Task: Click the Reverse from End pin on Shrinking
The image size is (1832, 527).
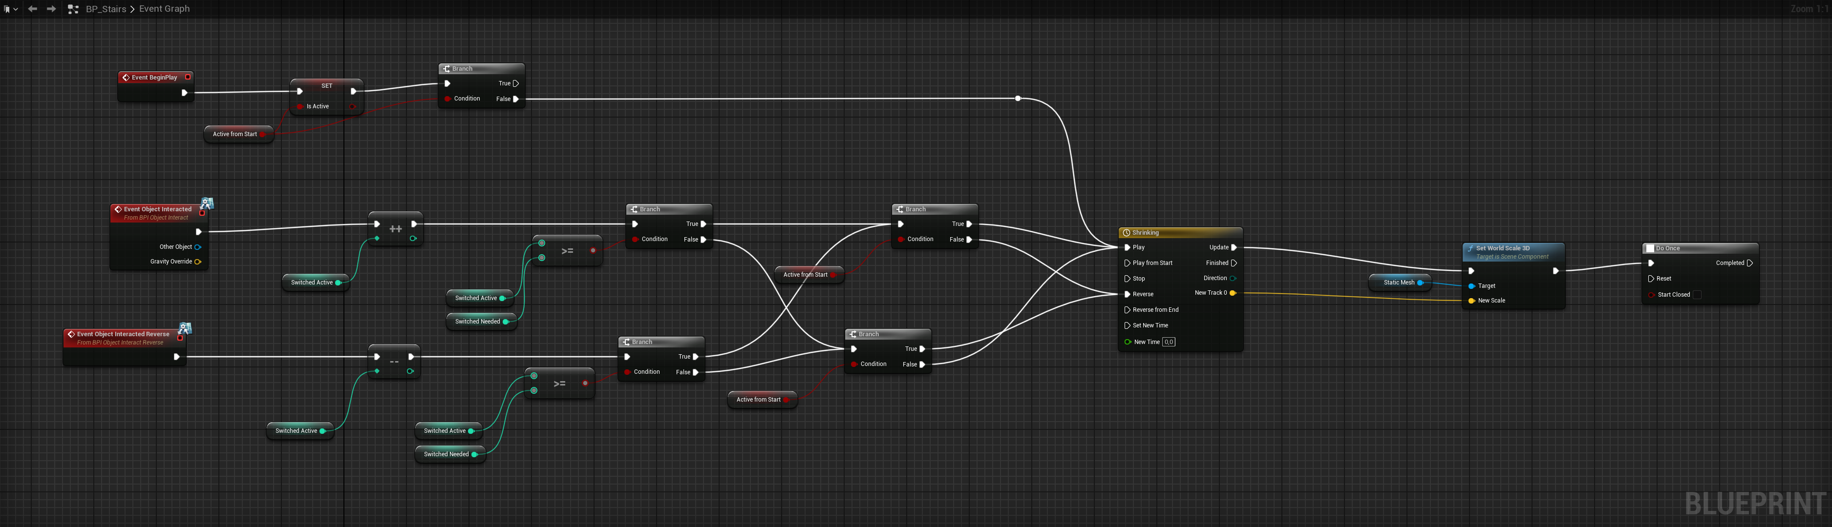Action: 1127,310
